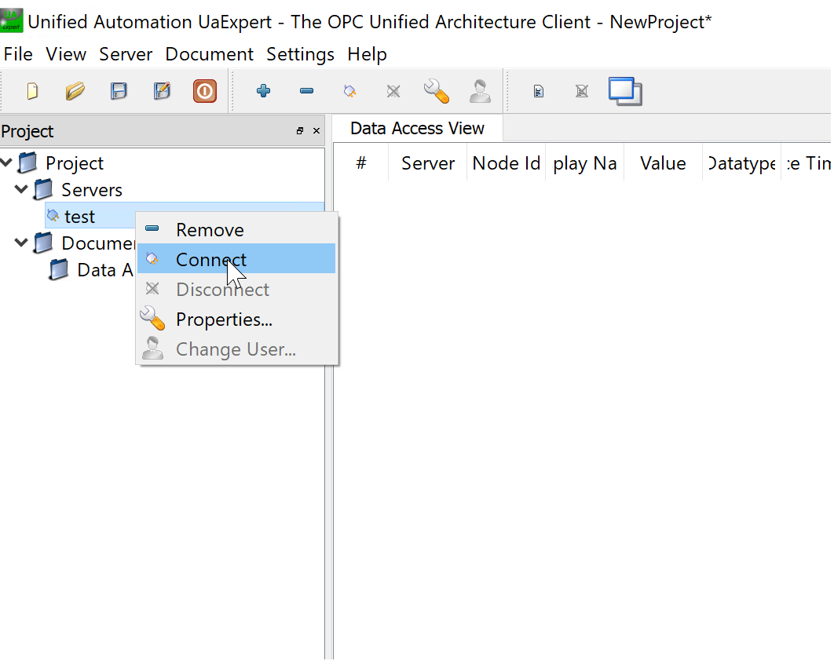Choose Properties... from the context menu
This screenshot has height=661, width=834.
click(x=236, y=319)
